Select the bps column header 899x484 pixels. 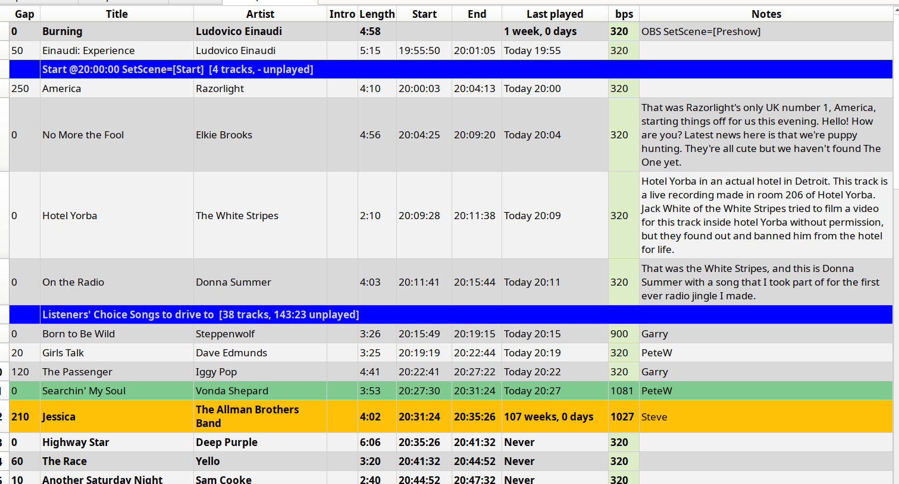[624, 14]
